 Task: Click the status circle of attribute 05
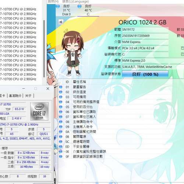pos(61,107)
